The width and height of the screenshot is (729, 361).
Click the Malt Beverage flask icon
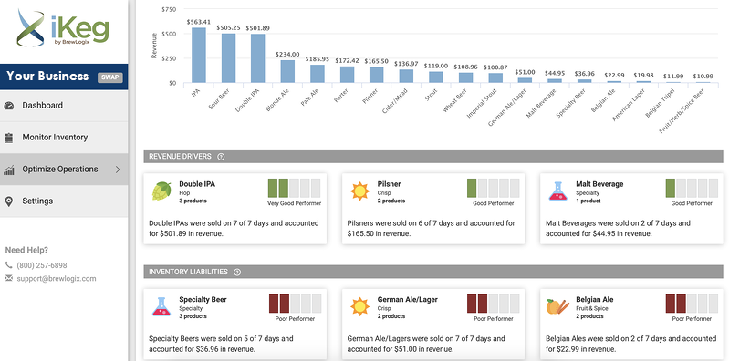(557, 191)
